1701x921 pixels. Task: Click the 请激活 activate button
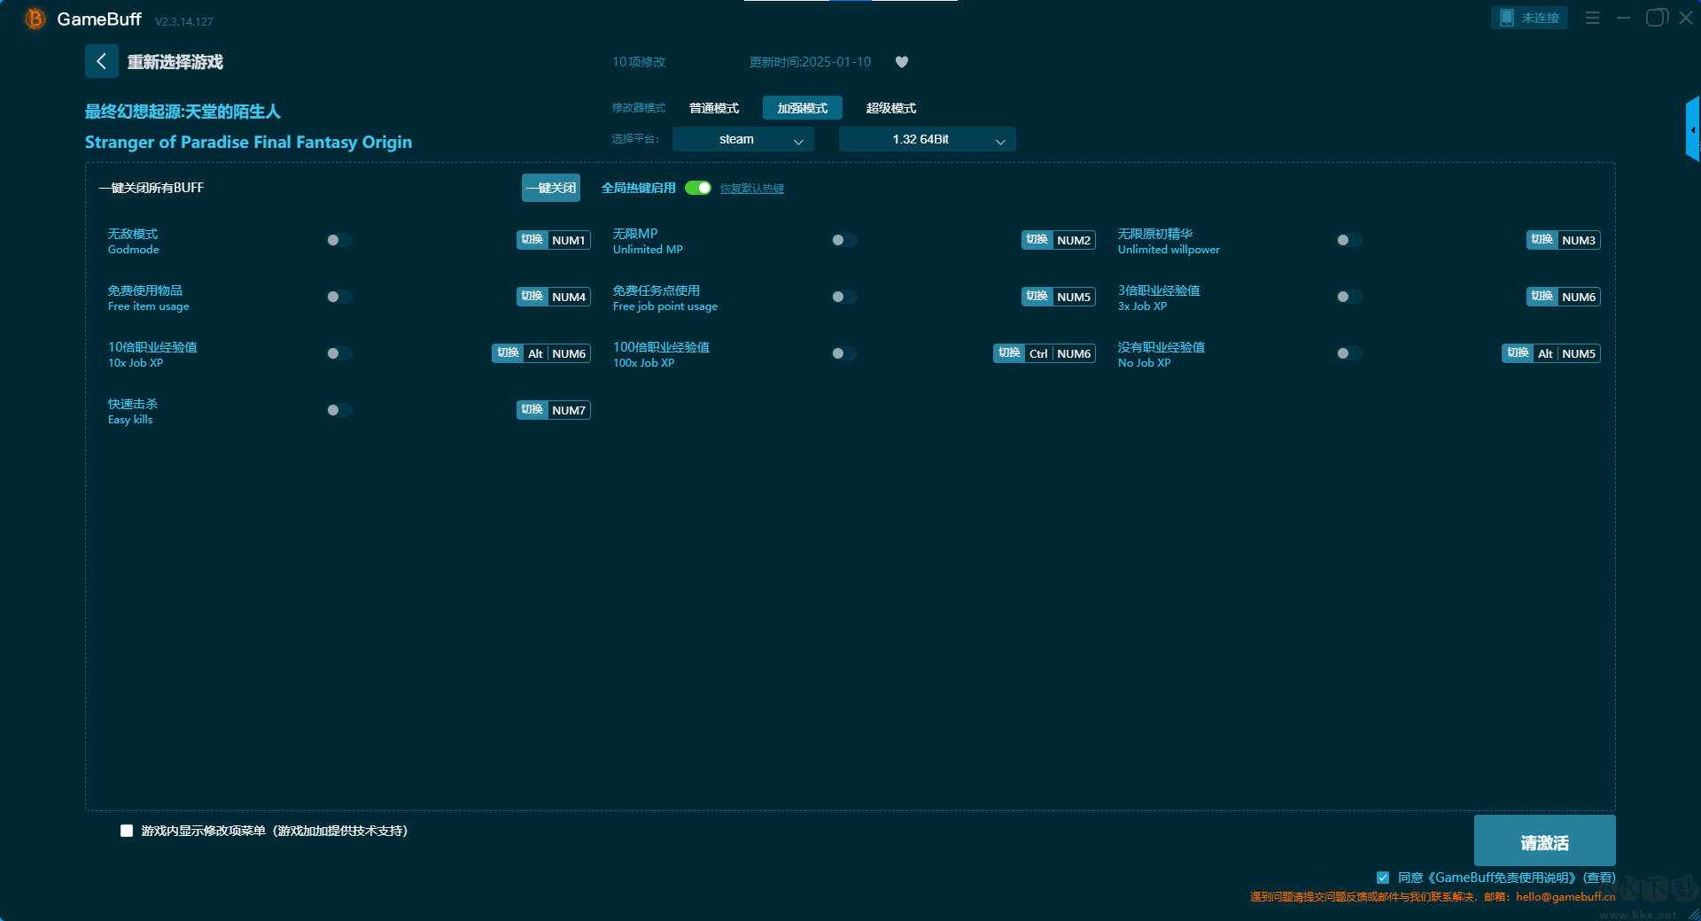(x=1545, y=840)
